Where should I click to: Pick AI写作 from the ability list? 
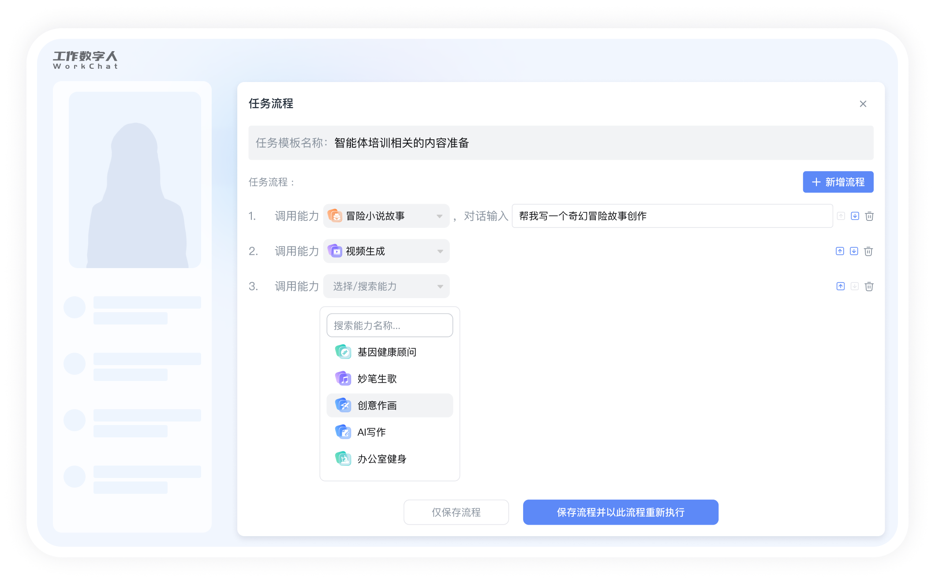pos(371,432)
